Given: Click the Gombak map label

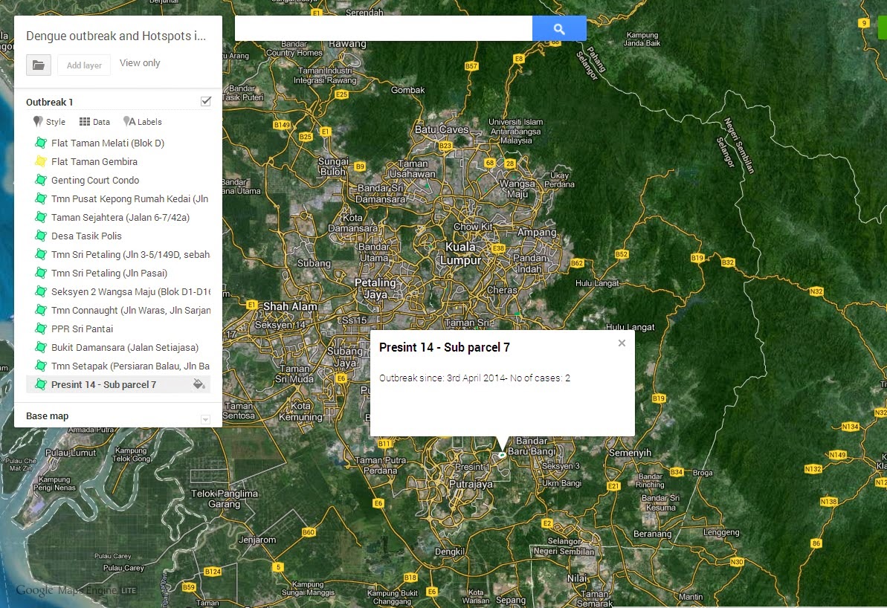Looking at the screenshot, I should tap(408, 90).
